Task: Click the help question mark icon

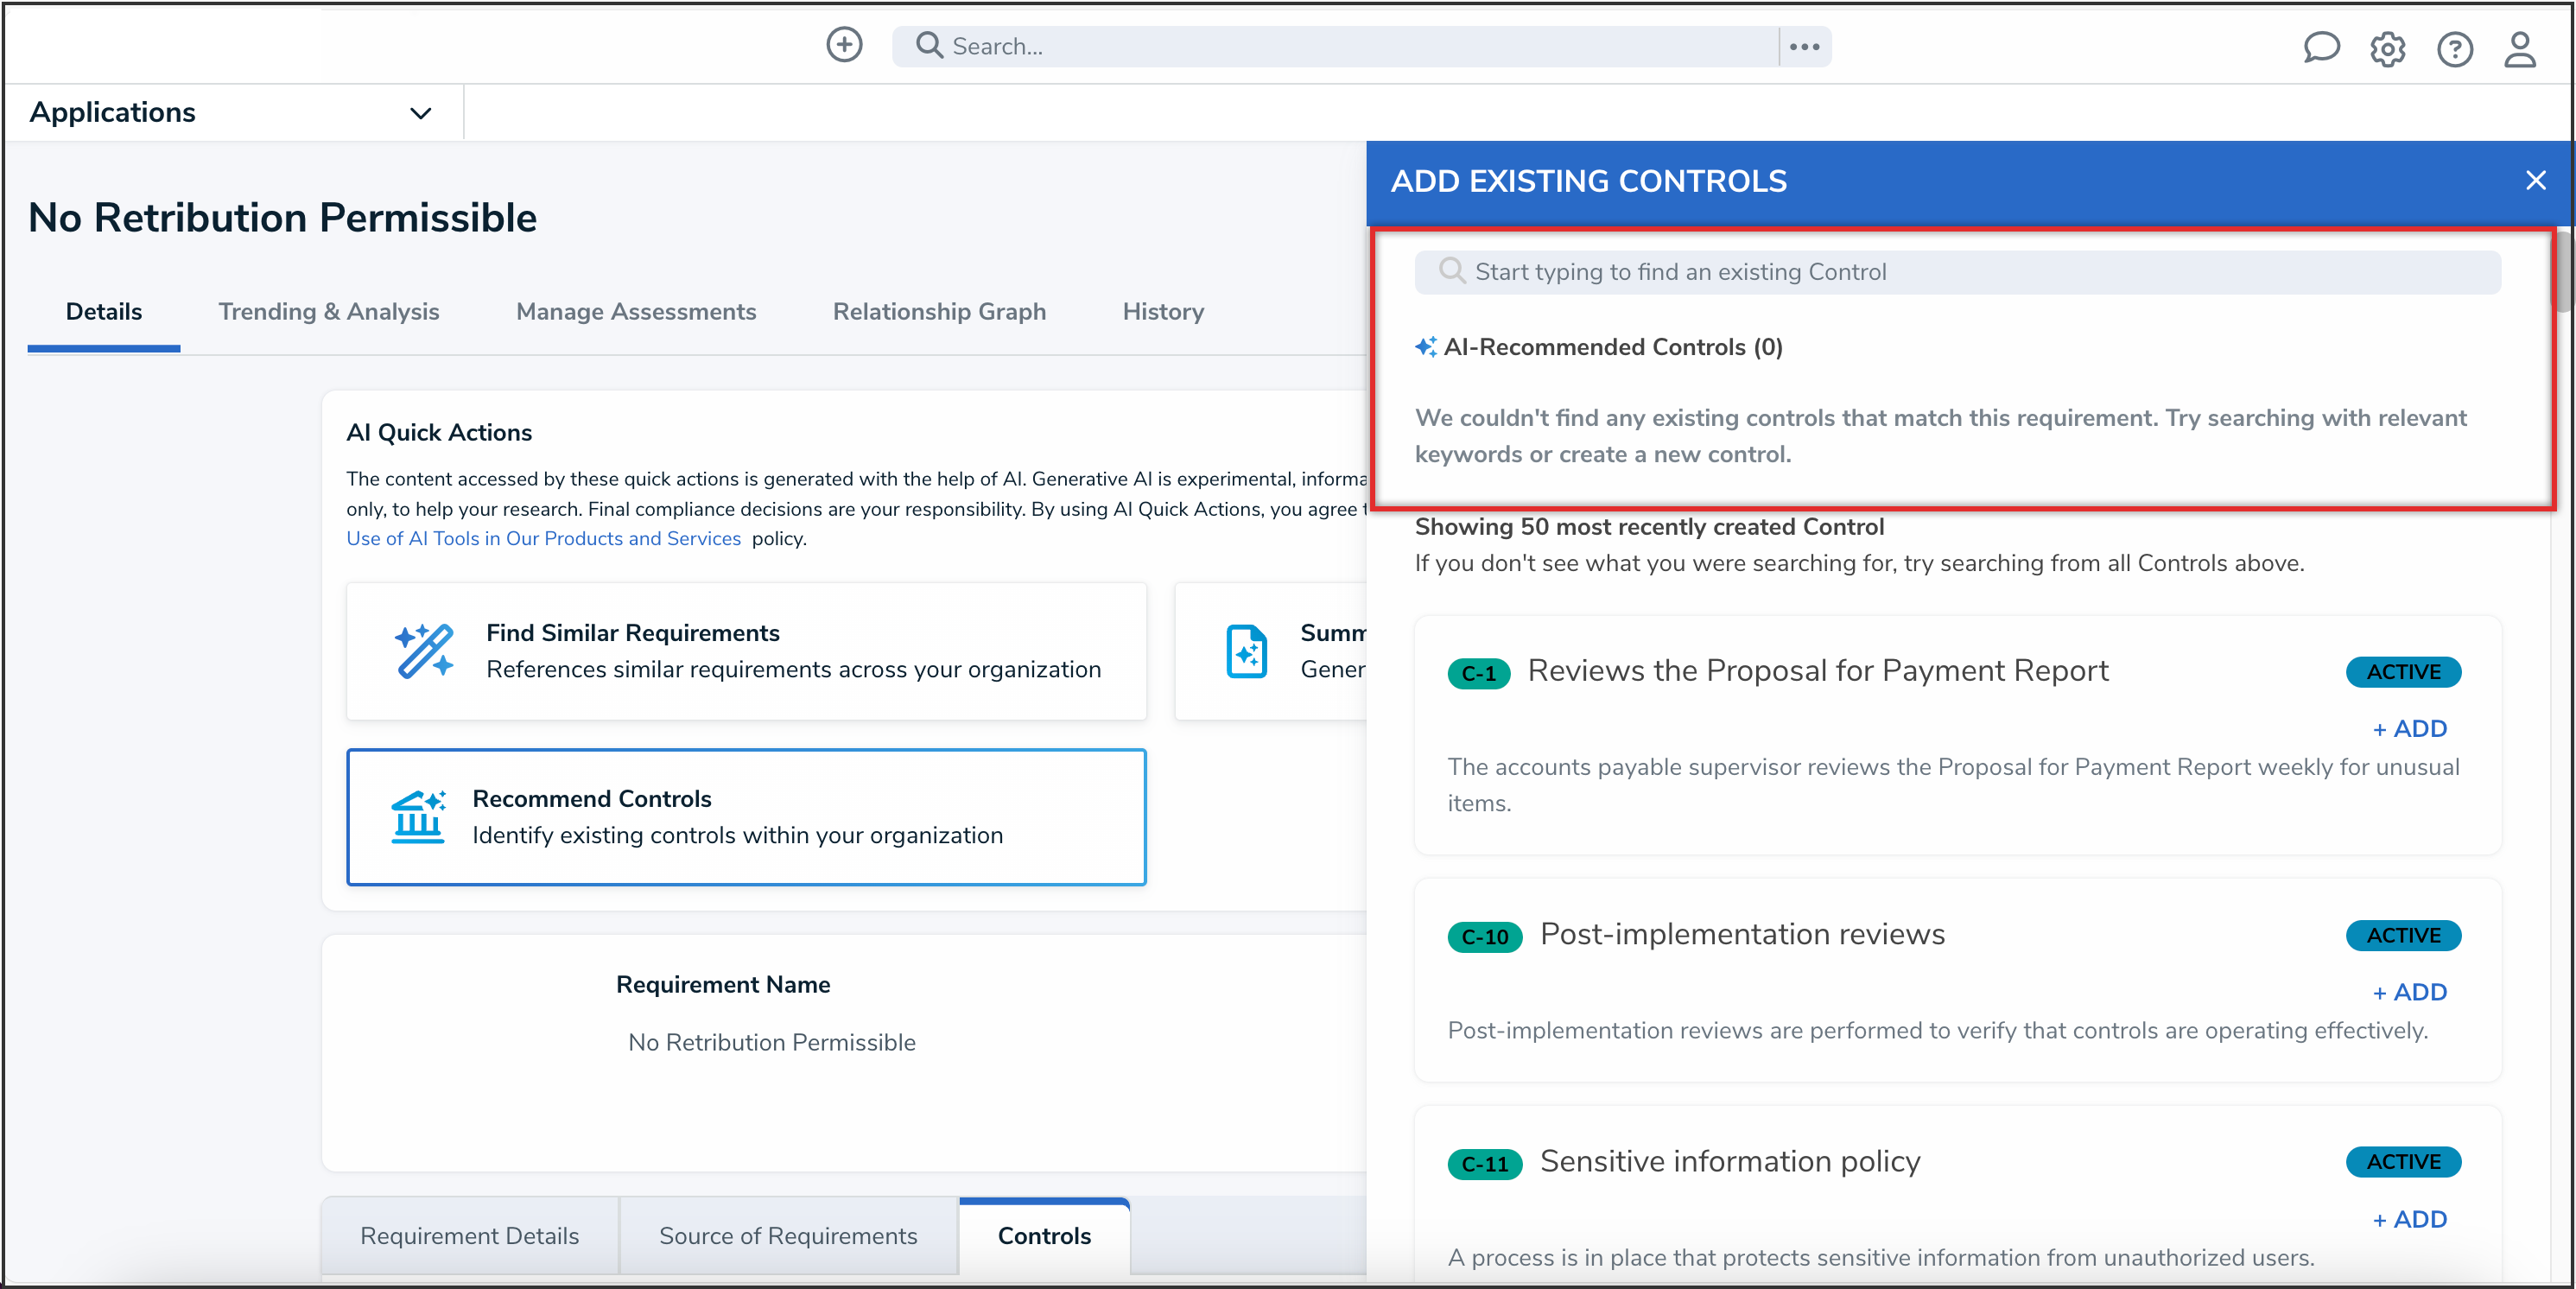Action: 2454,48
